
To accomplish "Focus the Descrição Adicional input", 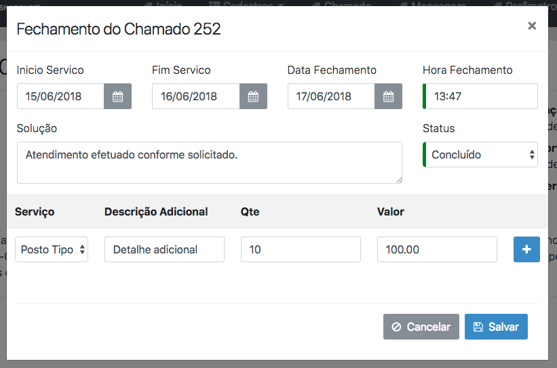I will (x=164, y=249).
